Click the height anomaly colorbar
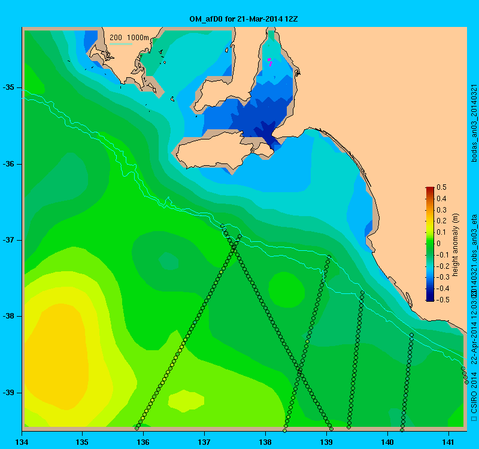This screenshot has height=449, width=479. coord(430,244)
